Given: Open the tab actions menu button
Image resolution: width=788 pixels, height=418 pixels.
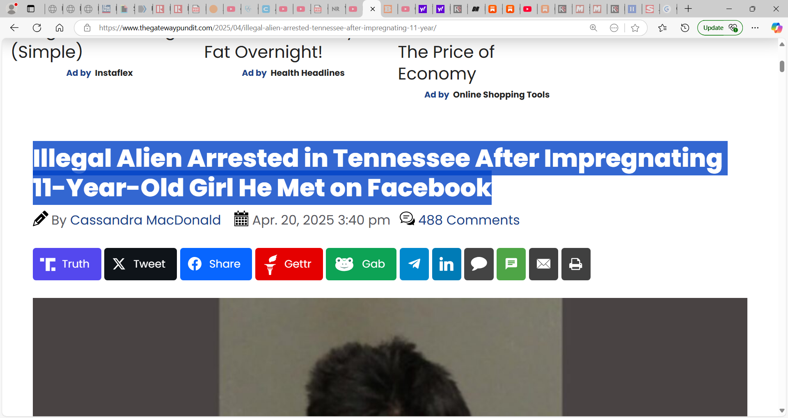Looking at the screenshot, I should (31, 9).
